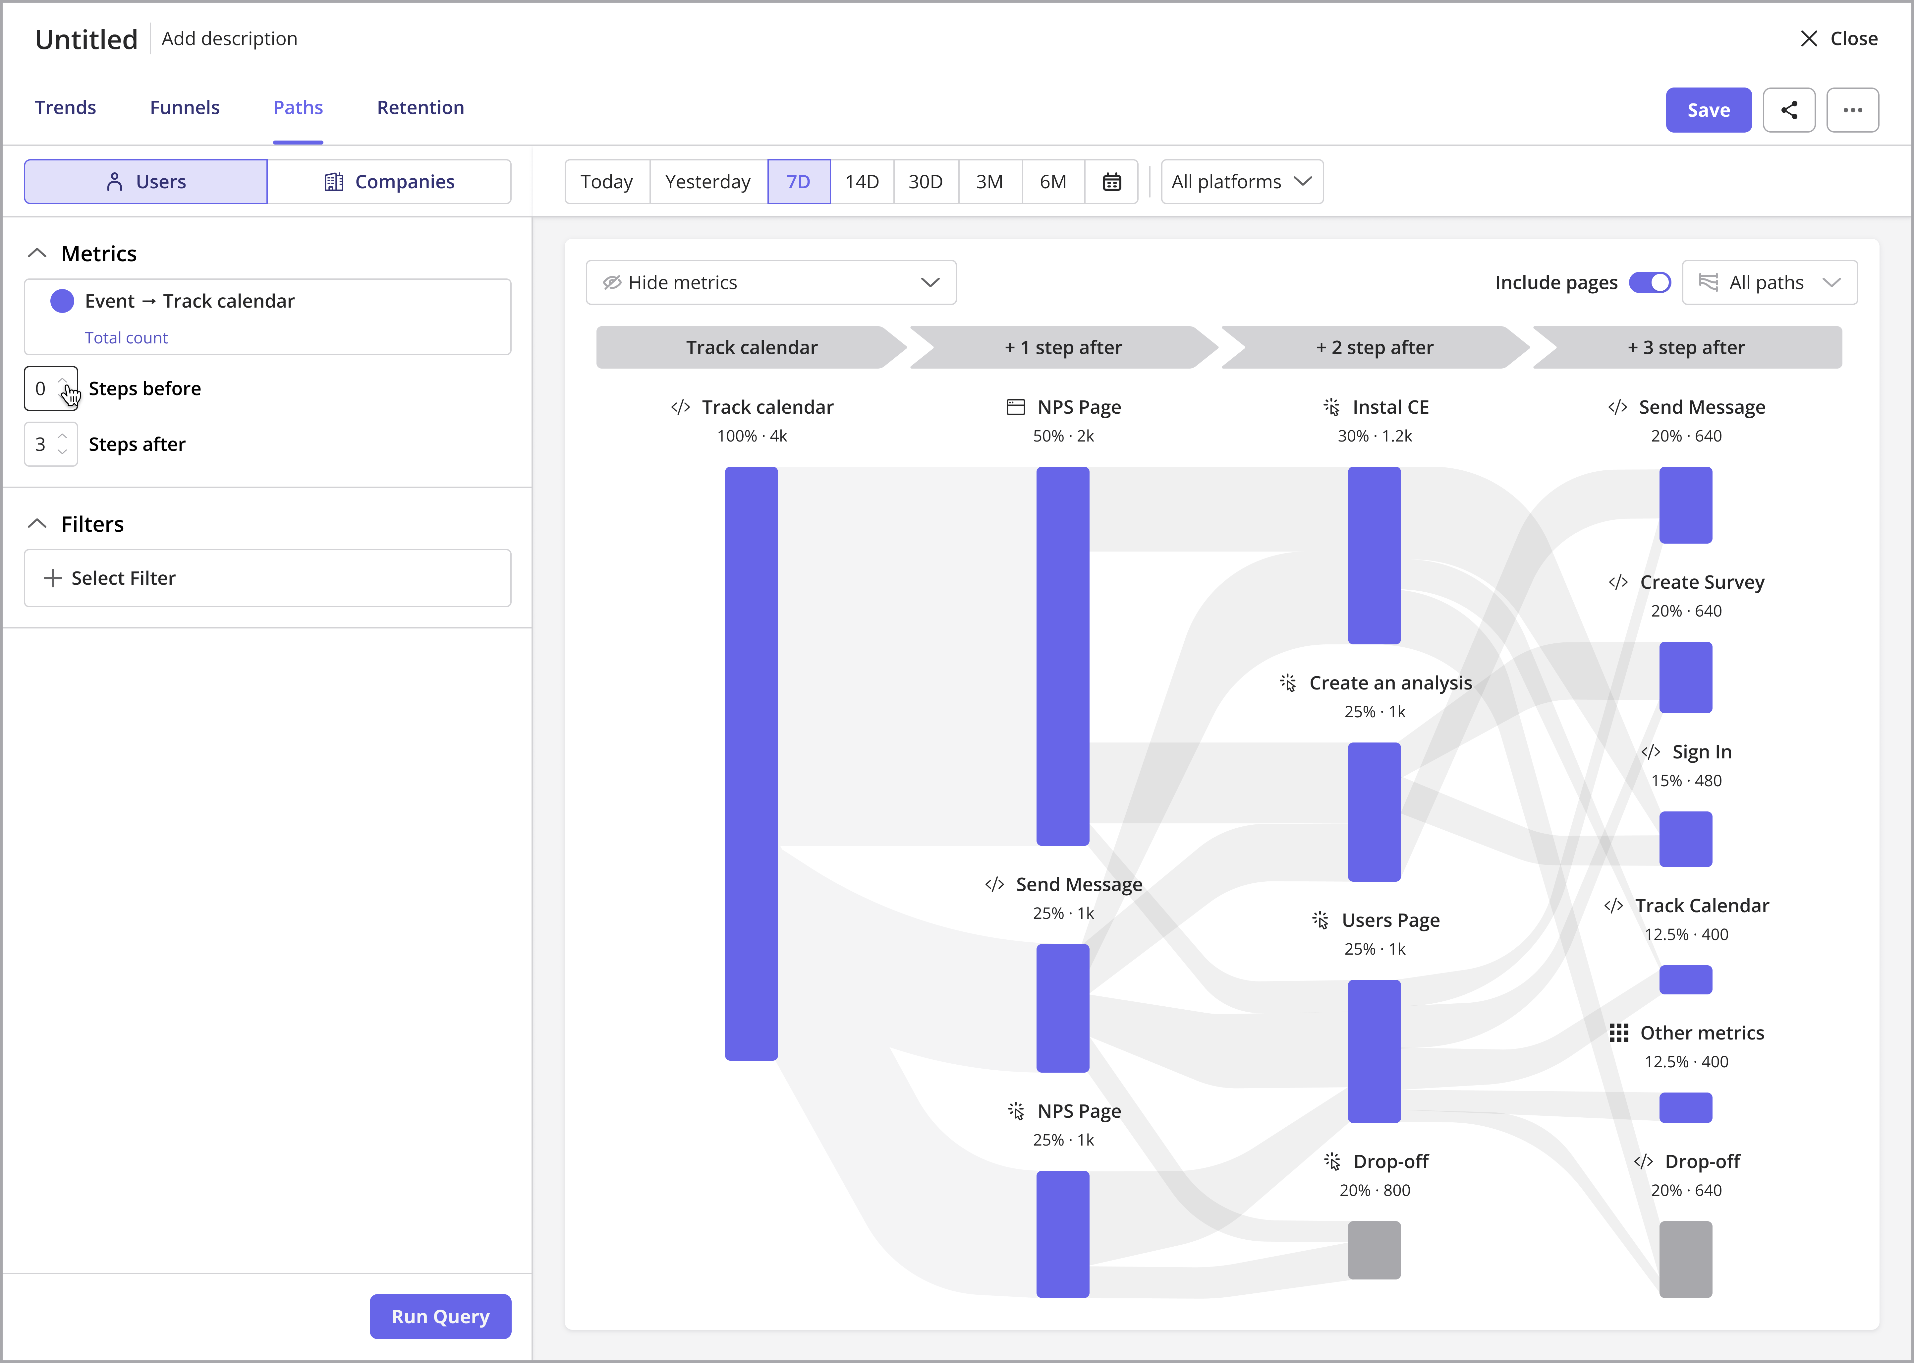Click the code icon beside Create Survey
Viewport: 1914px width, 1363px height.
tap(1619, 582)
